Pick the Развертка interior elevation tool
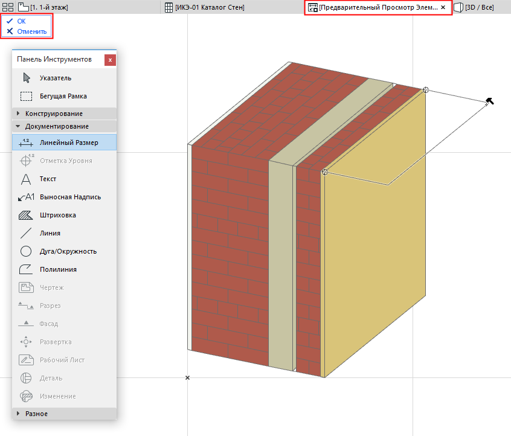Viewport: 511px width, 436px height. tap(64, 342)
